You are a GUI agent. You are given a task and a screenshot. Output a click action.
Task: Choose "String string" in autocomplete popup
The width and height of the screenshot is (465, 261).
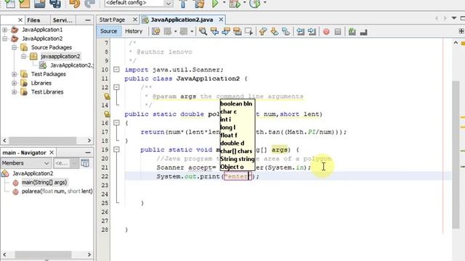pyautogui.click(x=238, y=159)
